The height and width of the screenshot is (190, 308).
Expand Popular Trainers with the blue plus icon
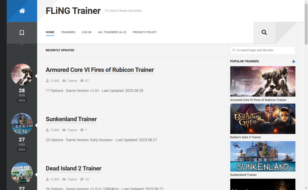click(294, 61)
